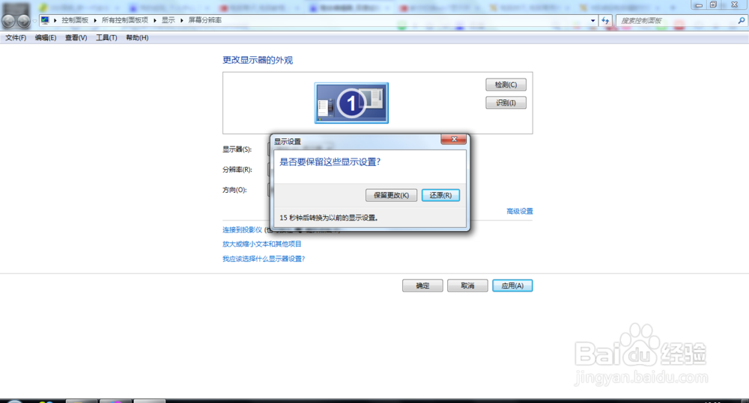
Task: Open the Tools (工具) menu
Action: click(x=106, y=37)
